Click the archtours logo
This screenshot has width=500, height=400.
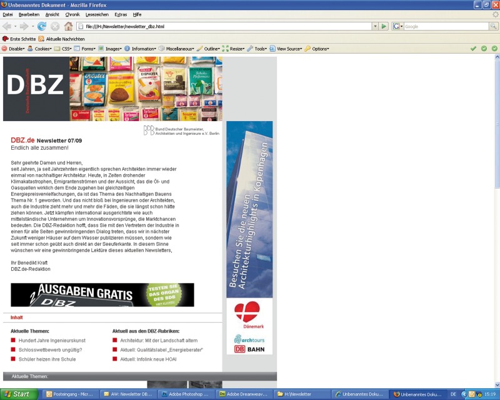(x=249, y=339)
